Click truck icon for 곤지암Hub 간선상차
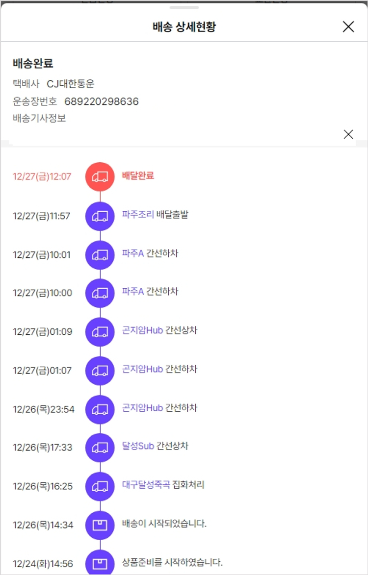The height and width of the screenshot is (575, 368). [100, 332]
